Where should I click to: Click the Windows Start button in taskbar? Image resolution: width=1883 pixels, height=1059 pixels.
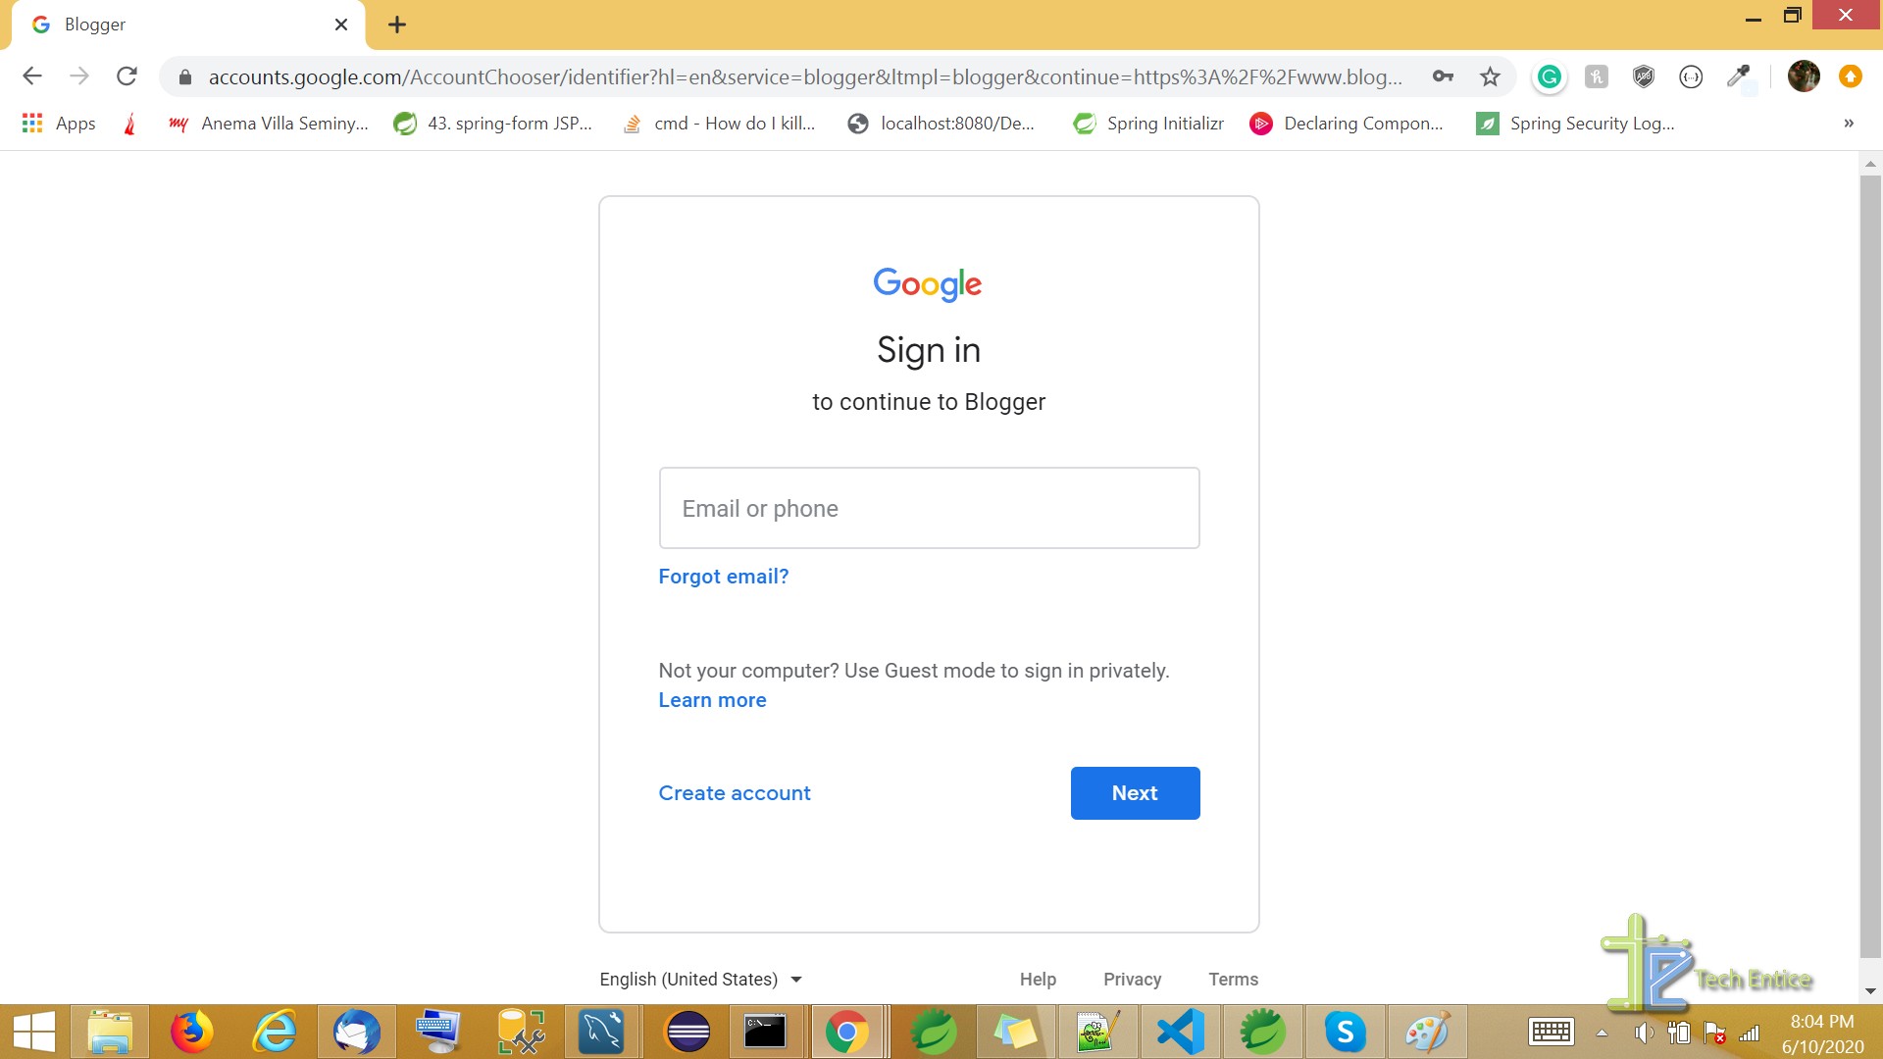click(33, 1032)
